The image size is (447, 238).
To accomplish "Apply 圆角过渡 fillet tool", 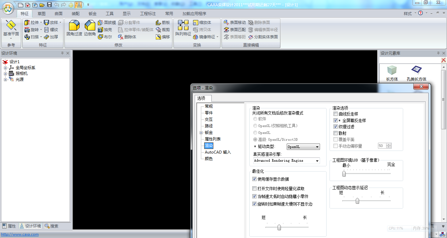I will 74,28.
